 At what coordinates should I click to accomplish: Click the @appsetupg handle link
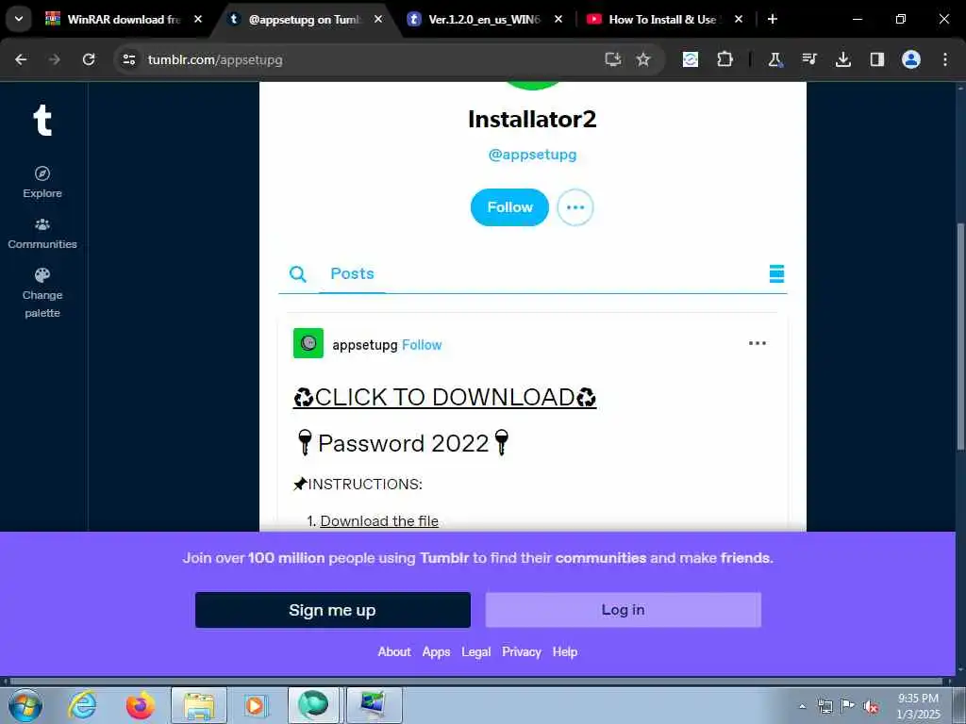(x=532, y=155)
